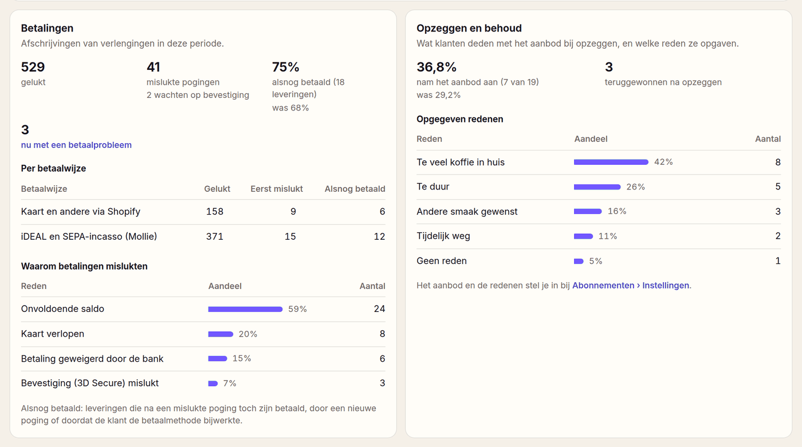Click the 'Kaart verlopen' reason
The width and height of the screenshot is (802, 447).
52,334
